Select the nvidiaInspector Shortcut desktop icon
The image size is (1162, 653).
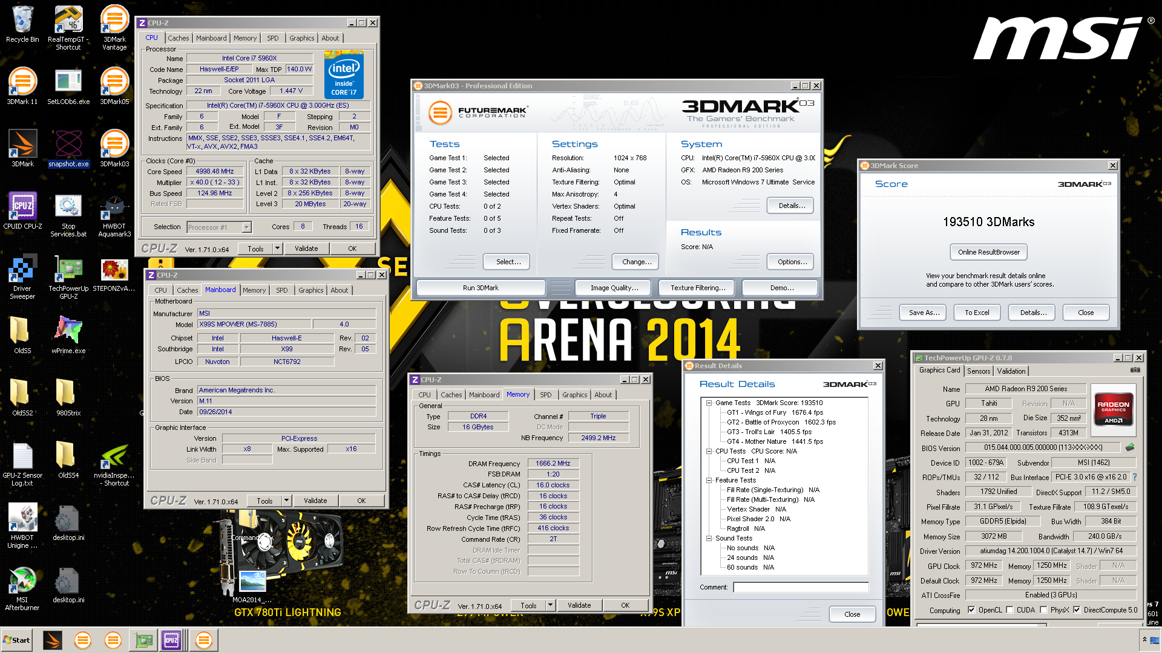(114, 464)
